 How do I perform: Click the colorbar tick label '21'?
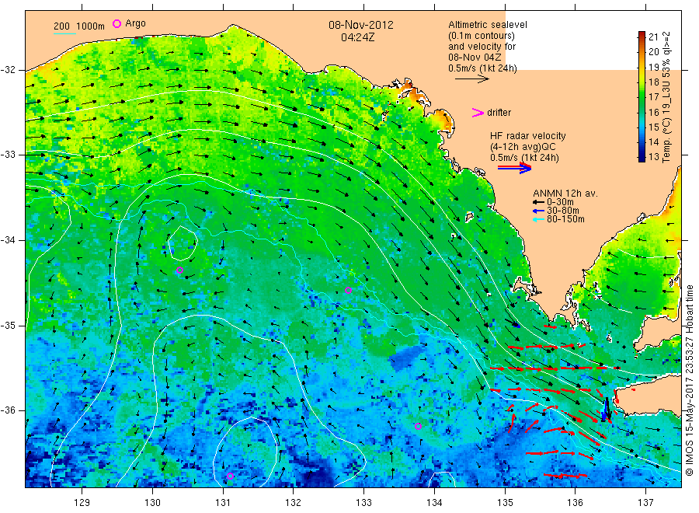coord(653,37)
